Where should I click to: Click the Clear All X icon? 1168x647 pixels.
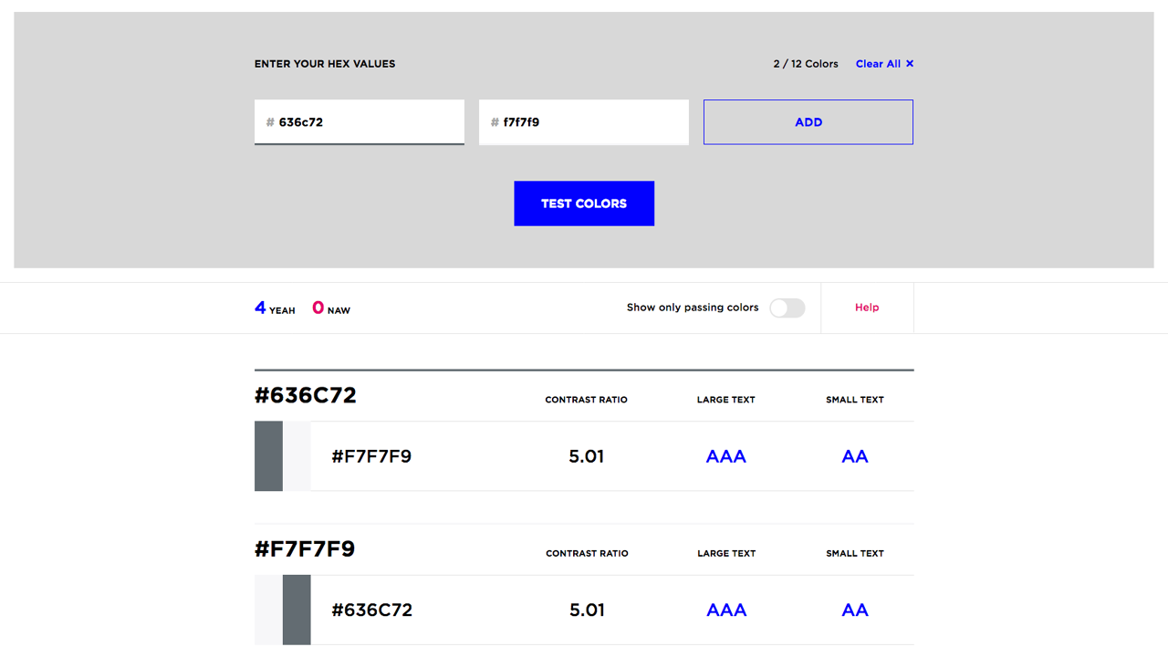[910, 64]
